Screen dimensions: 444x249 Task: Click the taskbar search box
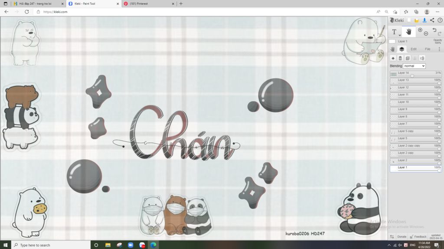[x=51, y=245]
